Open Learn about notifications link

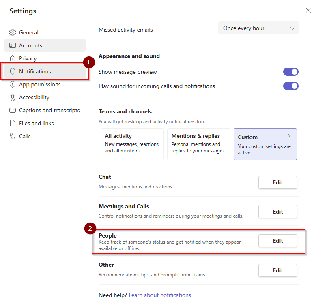click(160, 295)
